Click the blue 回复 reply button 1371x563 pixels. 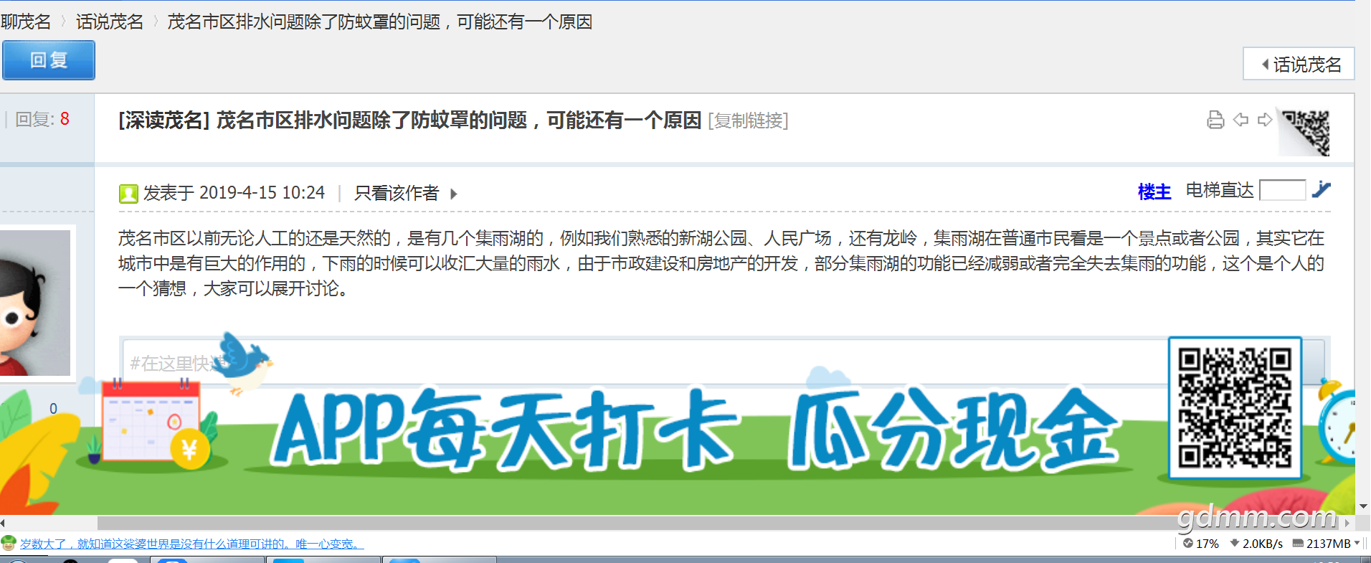click(x=49, y=60)
